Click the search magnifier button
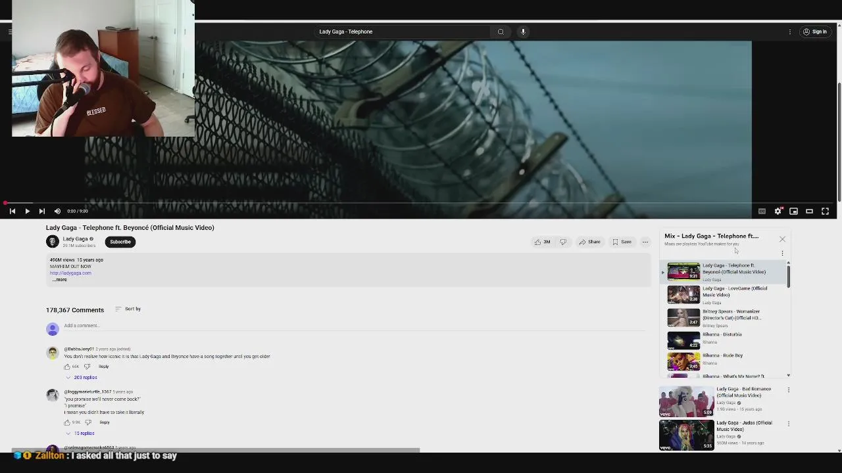This screenshot has height=473, width=842. point(501,32)
